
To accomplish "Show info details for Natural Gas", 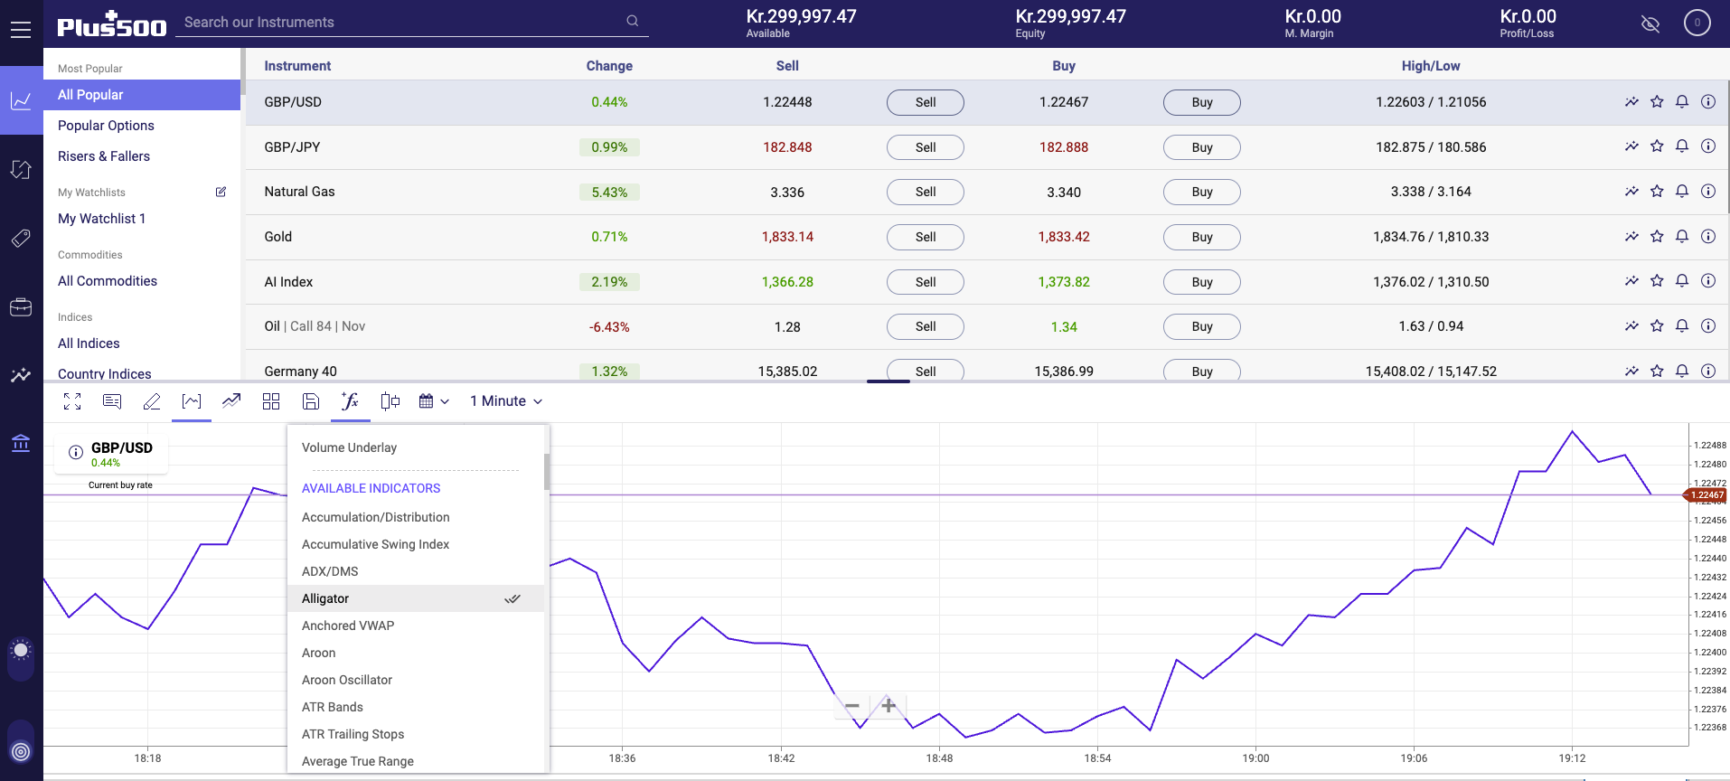I will coord(1708,191).
